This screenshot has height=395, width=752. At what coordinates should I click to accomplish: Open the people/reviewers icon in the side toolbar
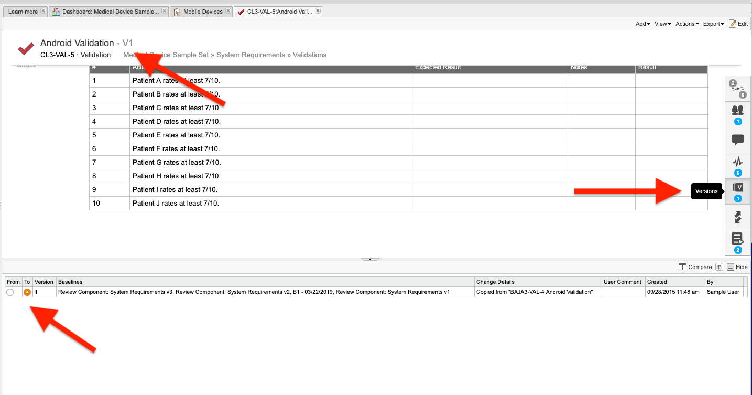(738, 114)
